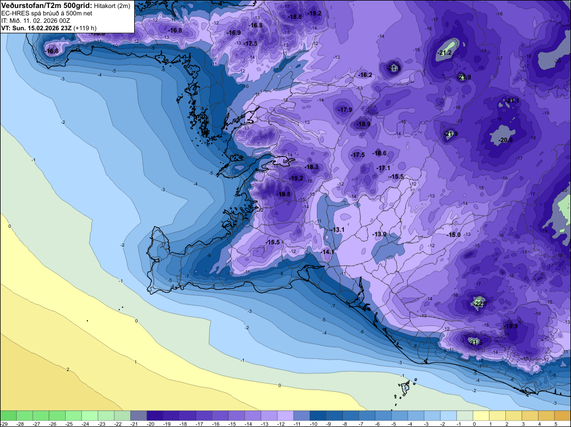Select the -21.2 temperature label

(x=444, y=53)
